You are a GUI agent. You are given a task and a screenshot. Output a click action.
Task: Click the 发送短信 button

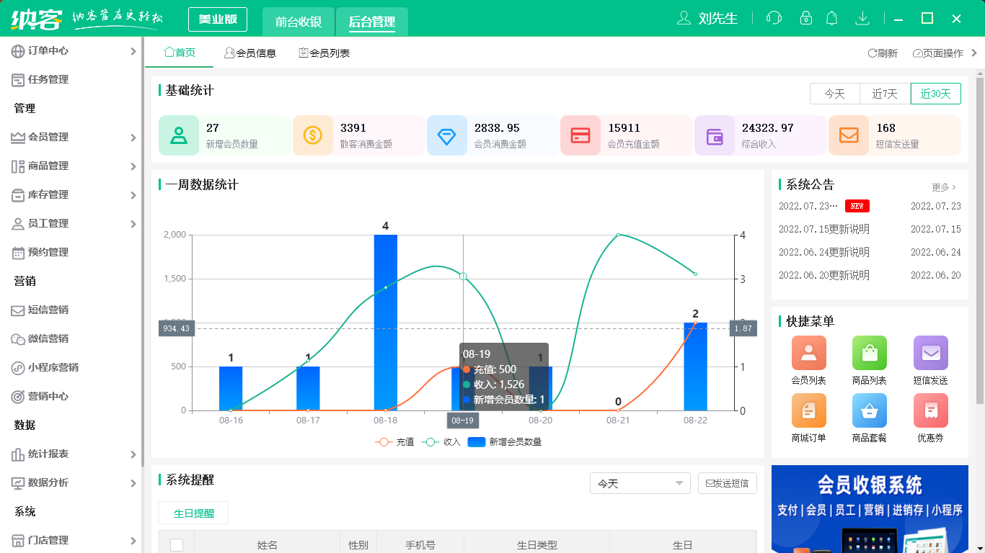[727, 483]
